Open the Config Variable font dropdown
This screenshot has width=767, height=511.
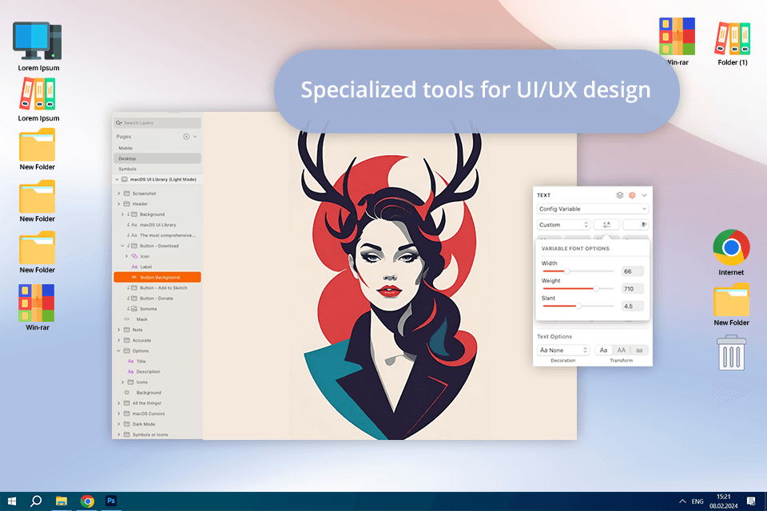592,209
